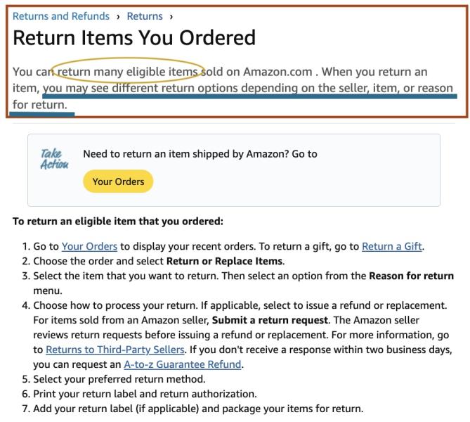
Task: Click step 5 'Select your preferred return method'
Action: tap(119, 379)
